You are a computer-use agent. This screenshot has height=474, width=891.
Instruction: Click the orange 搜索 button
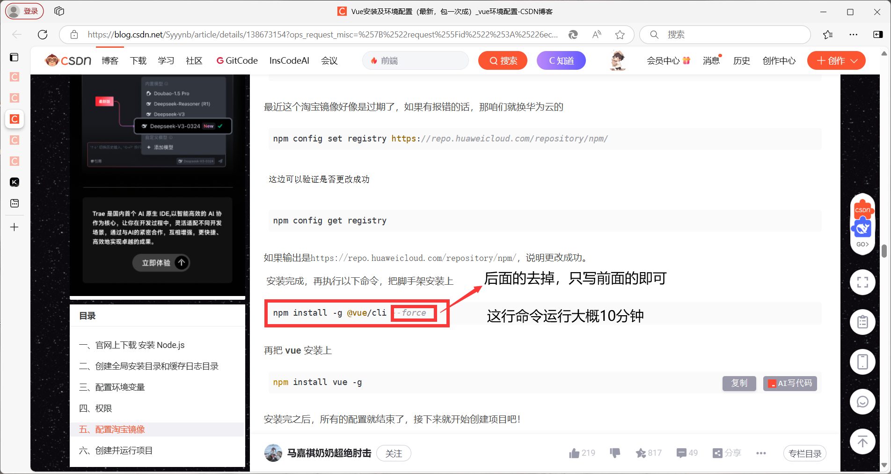pos(503,60)
